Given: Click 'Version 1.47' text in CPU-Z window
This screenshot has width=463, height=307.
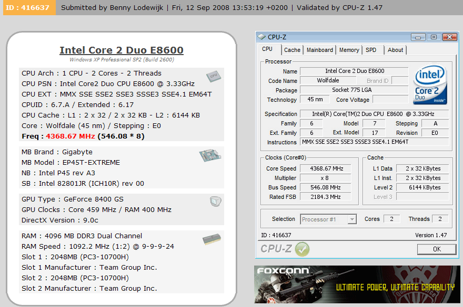Looking at the screenshot, I should pos(431,235).
